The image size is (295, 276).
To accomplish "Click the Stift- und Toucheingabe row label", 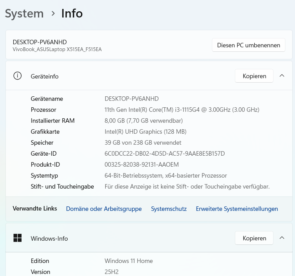I will pos(62,187).
